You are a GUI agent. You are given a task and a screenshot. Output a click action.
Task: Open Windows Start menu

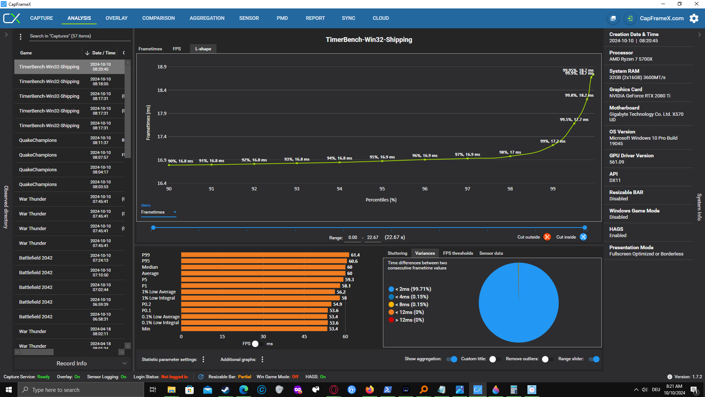click(9, 390)
